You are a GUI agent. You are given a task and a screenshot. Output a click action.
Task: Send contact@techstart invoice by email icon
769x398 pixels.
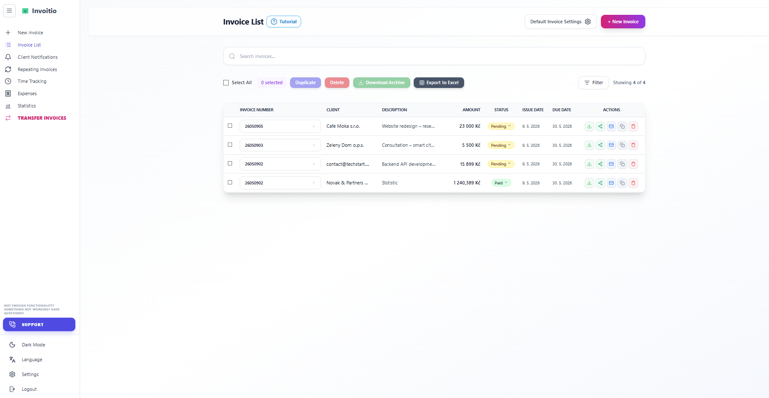coord(611,164)
